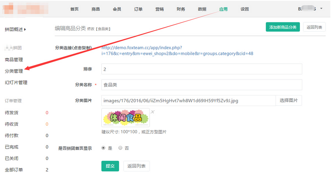Click the green 提交 button
The image size is (332, 178).
tap(110, 166)
